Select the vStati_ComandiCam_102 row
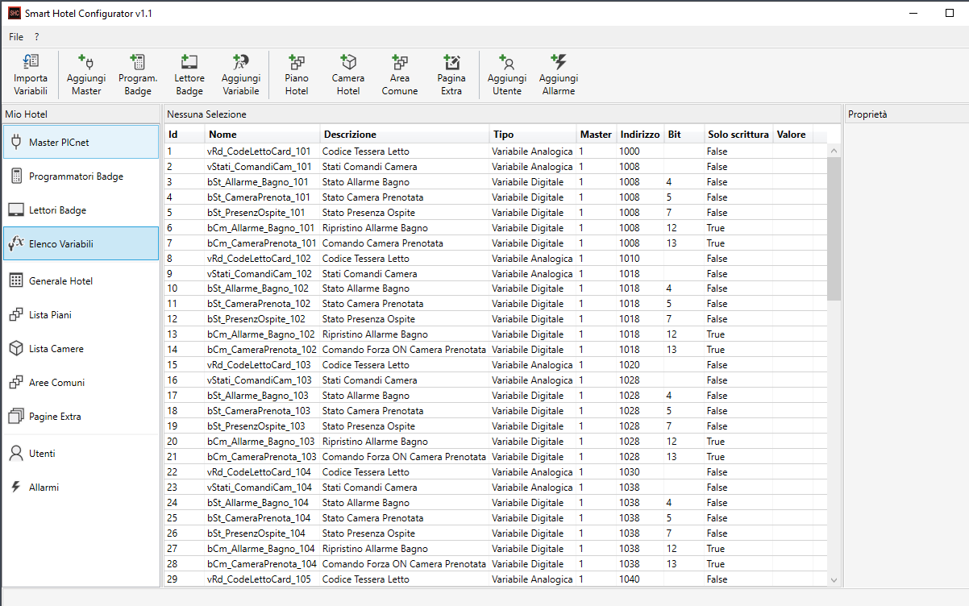969x606 pixels. [496, 274]
